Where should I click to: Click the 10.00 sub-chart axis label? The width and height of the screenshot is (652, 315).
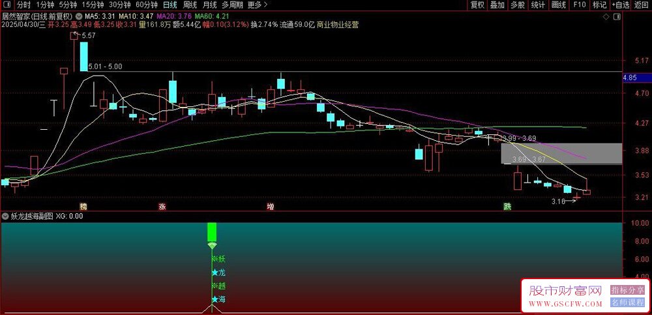pos(640,223)
